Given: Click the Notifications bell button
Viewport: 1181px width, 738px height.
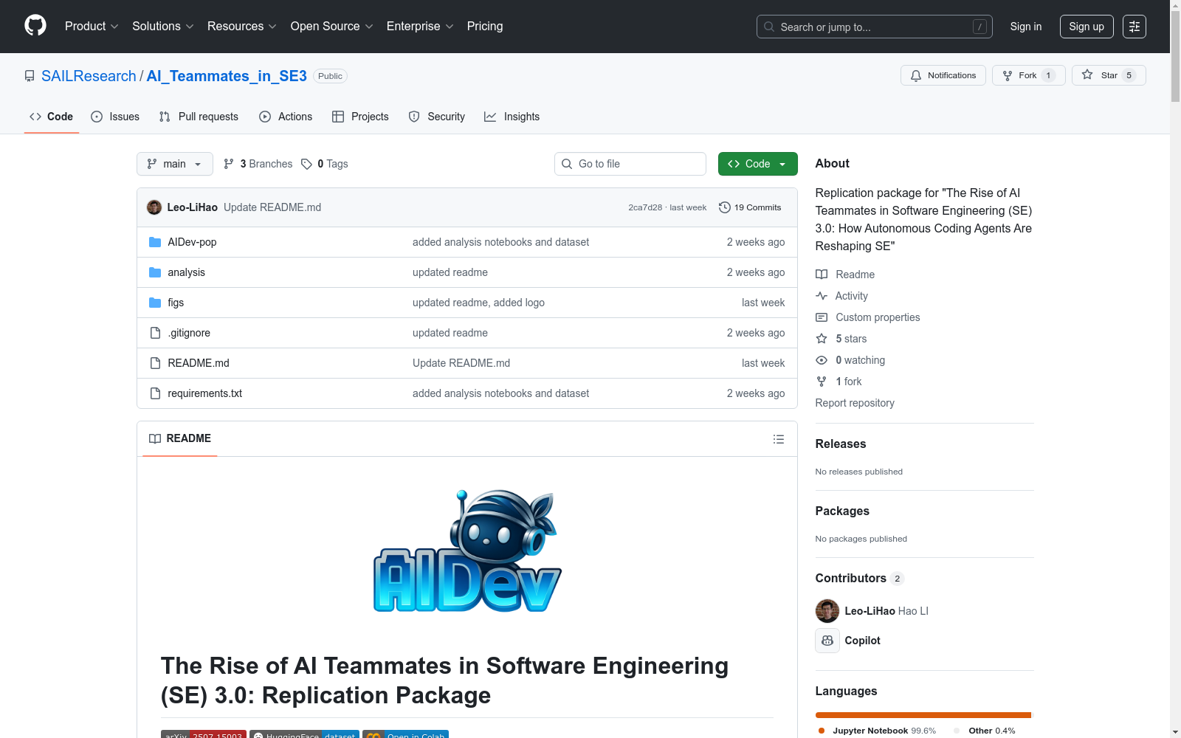Looking at the screenshot, I should click(943, 75).
